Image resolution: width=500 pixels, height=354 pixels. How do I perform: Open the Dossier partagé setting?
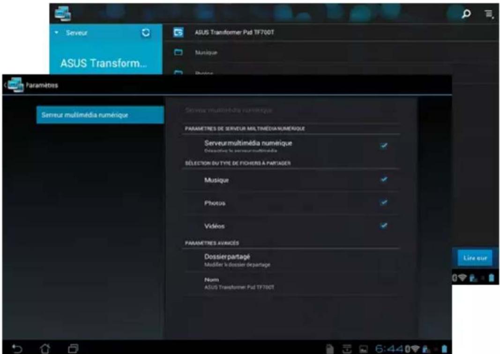coord(291,260)
